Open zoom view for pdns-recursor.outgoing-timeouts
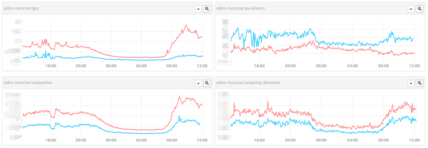 click(420, 83)
